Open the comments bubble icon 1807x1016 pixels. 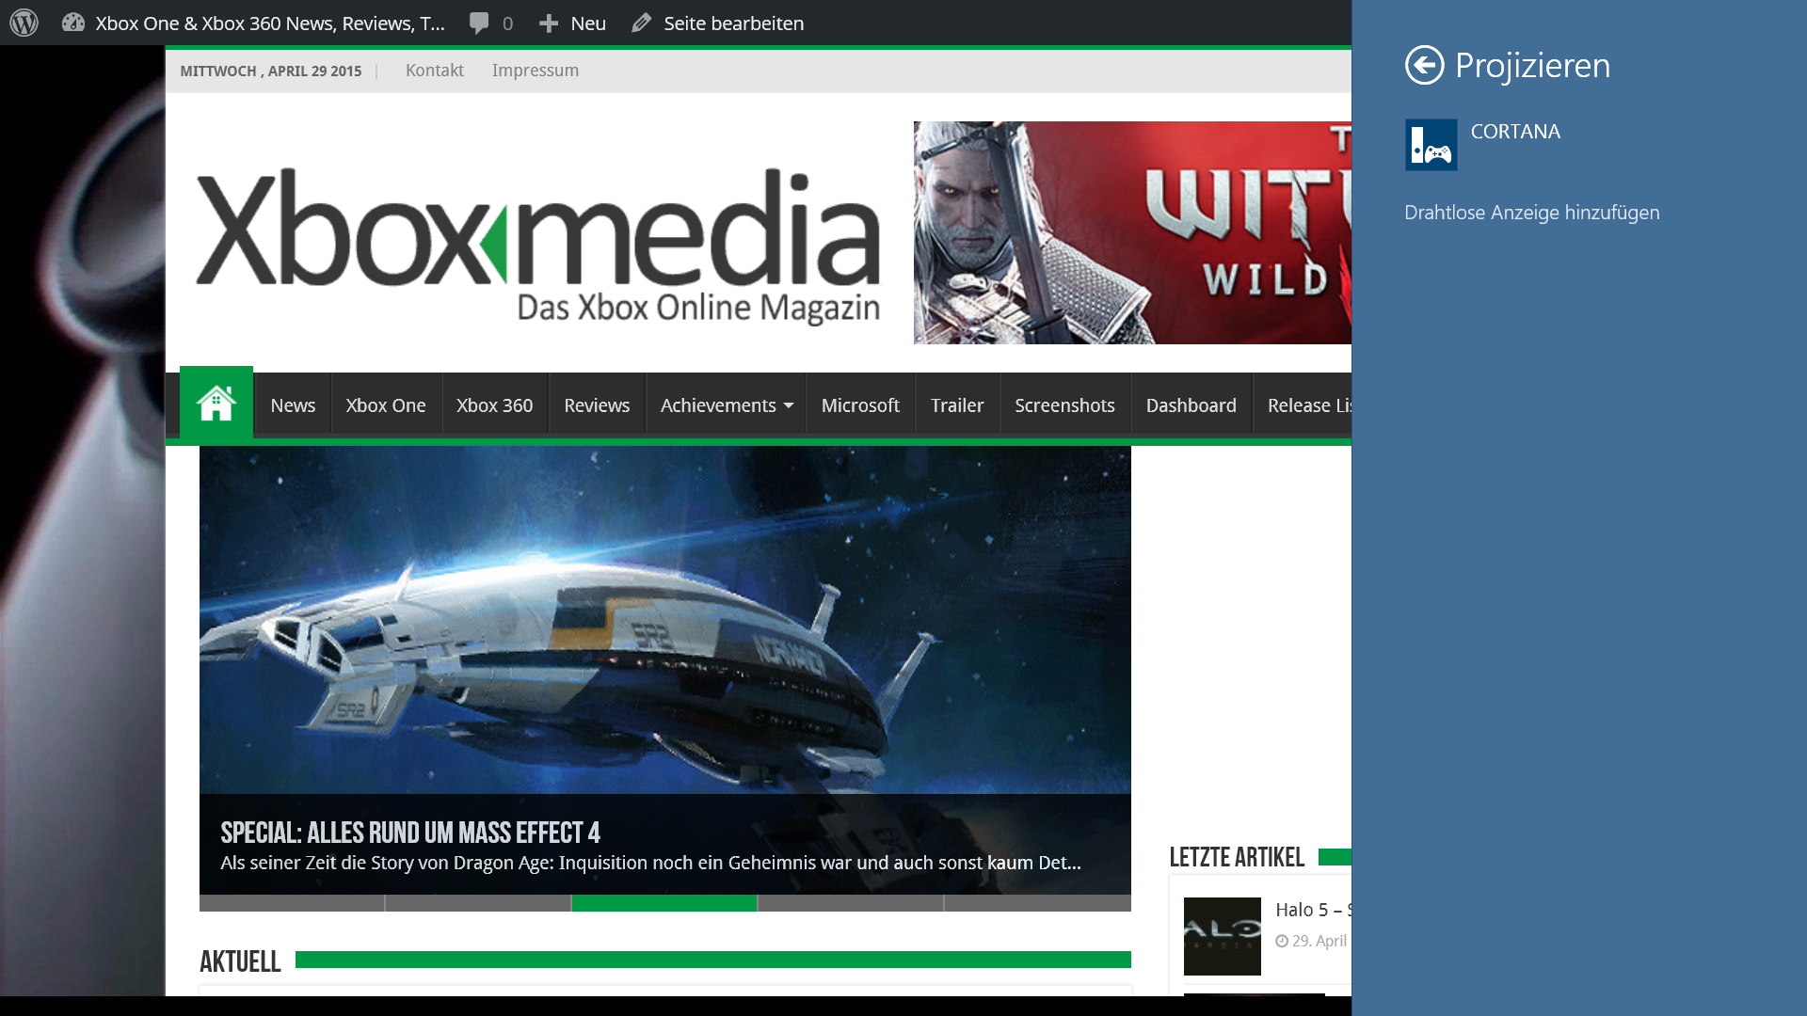click(479, 24)
